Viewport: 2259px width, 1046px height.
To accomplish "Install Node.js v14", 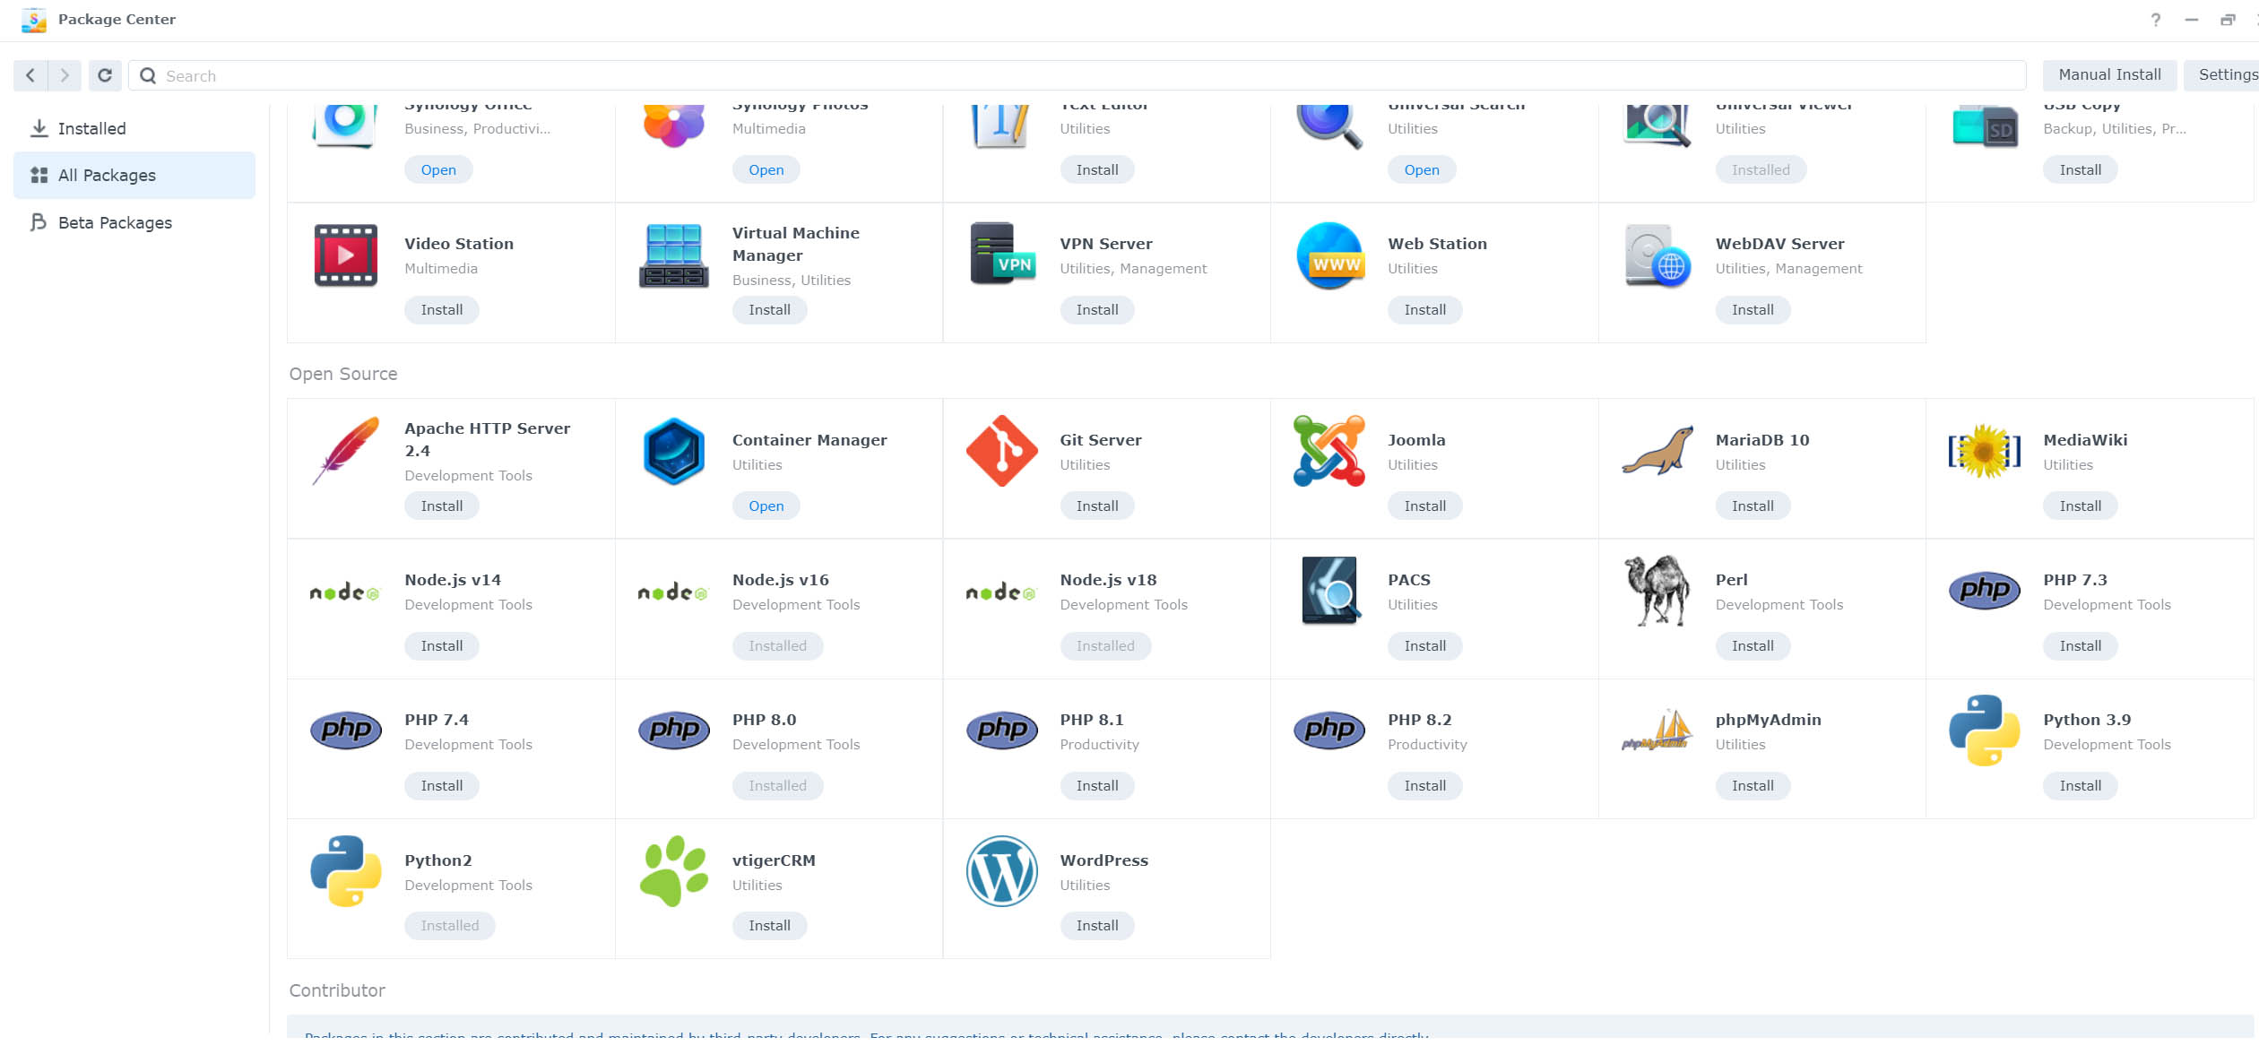I will tap(442, 646).
